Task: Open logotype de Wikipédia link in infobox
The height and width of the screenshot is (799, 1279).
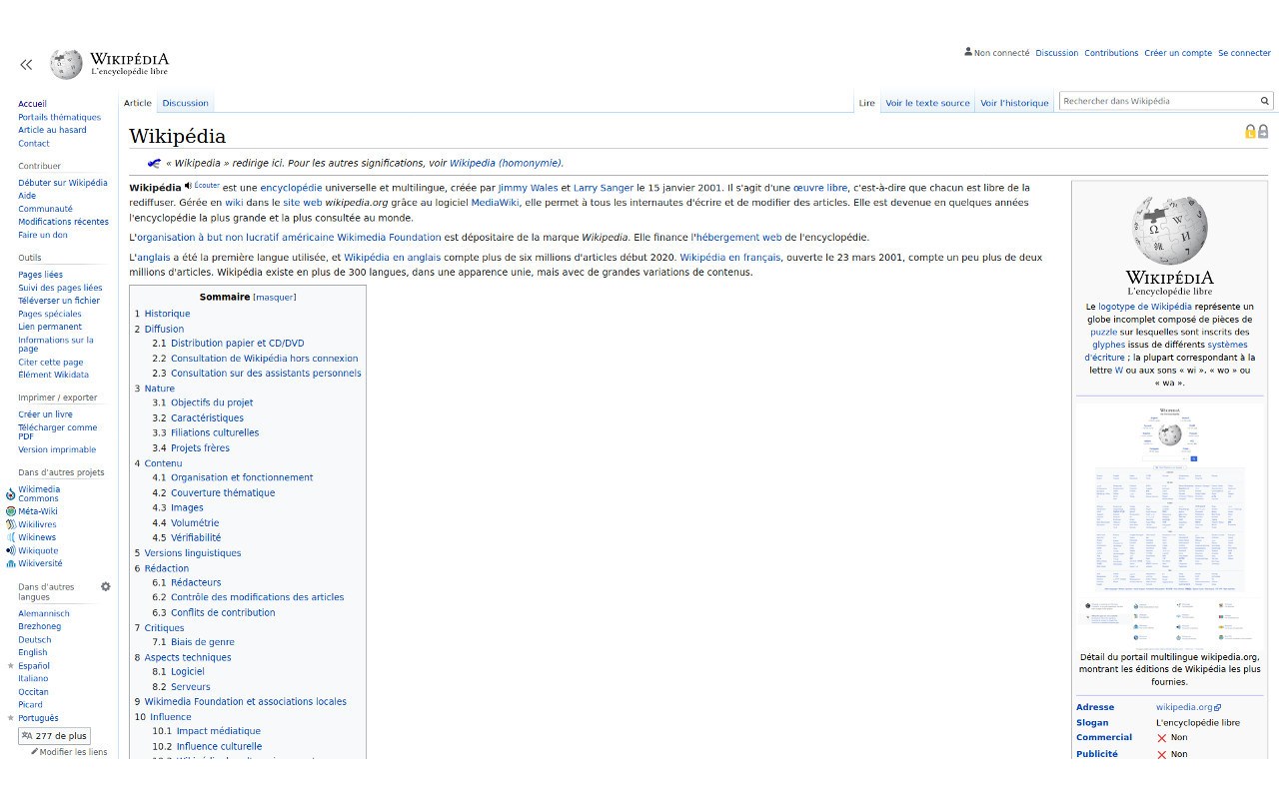Action: tap(1145, 307)
